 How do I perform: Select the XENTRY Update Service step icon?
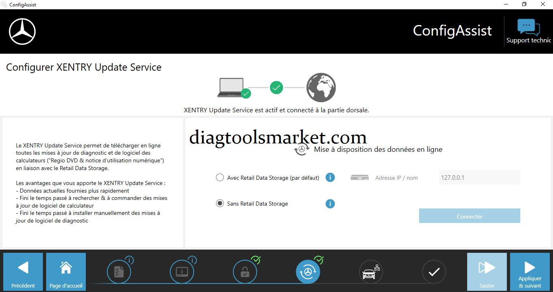point(308,272)
